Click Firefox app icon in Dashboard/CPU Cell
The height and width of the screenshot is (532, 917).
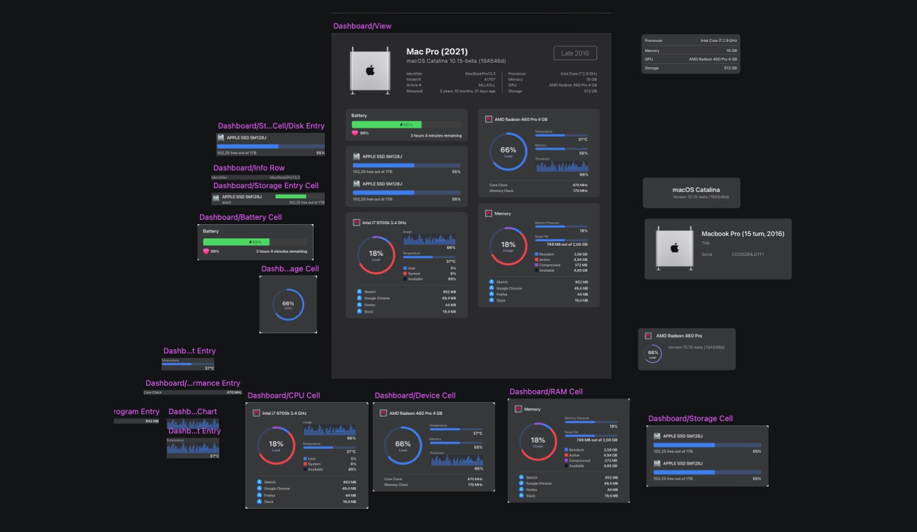point(260,495)
